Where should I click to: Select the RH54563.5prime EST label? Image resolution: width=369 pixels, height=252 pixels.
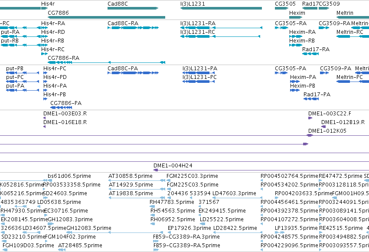(x=173, y=211)
